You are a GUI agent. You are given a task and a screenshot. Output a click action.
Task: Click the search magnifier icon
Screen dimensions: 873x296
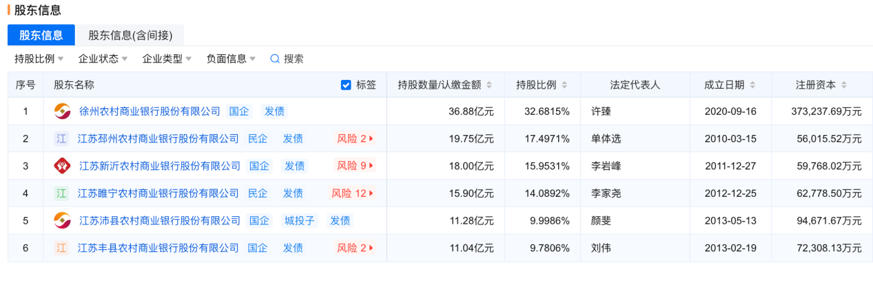[x=275, y=59]
